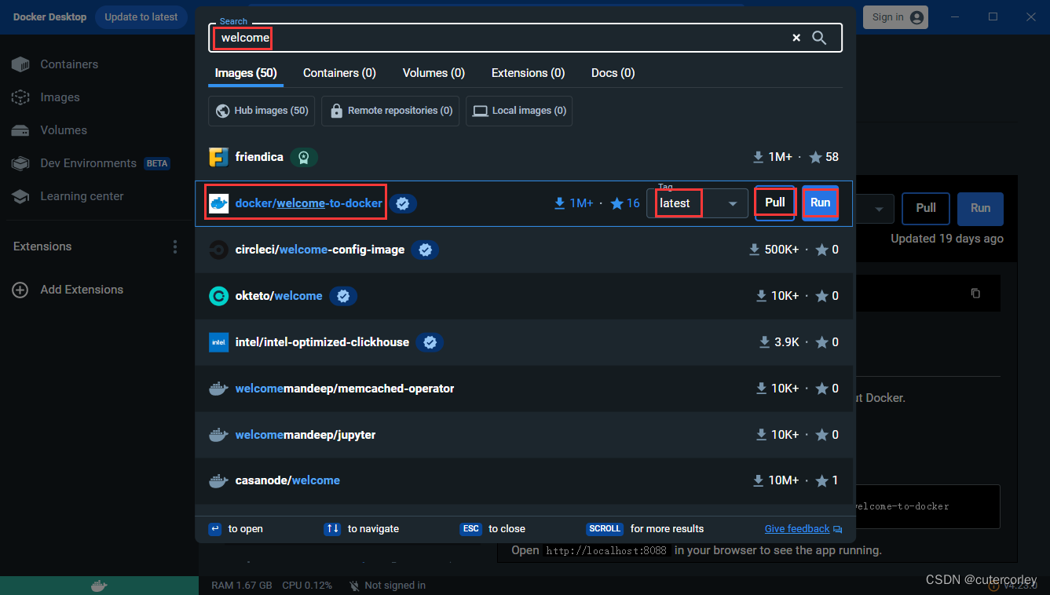This screenshot has width=1050, height=595.
Task: Click okteto logo icon
Action: point(218,296)
